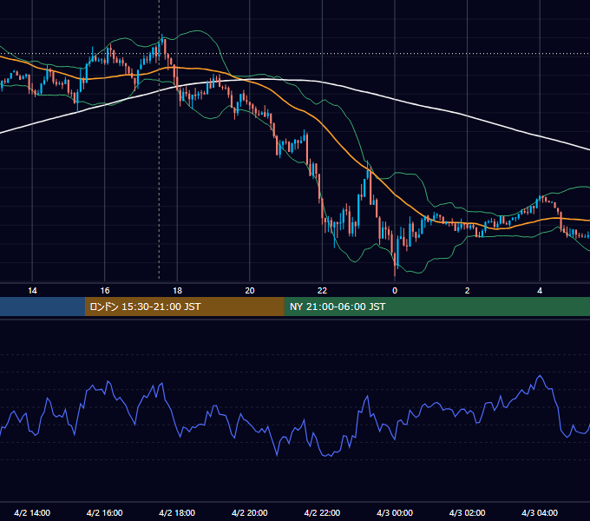Click the 4 hour label on price chart axis
Image resolution: width=590 pixels, height=521 pixels.
coord(540,291)
